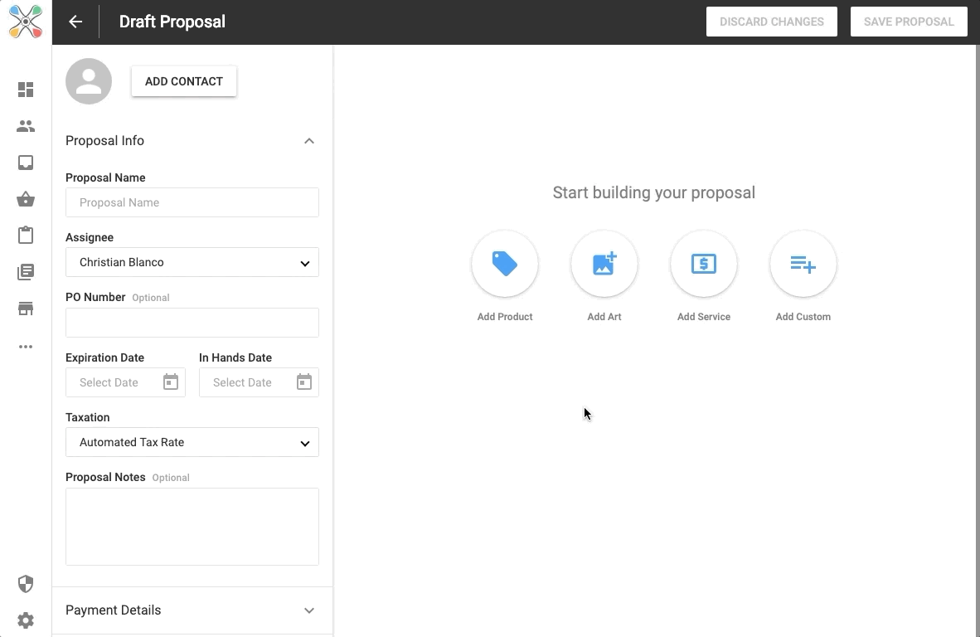Open the Assignee dropdown showing Christian Blanco

point(192,262)
